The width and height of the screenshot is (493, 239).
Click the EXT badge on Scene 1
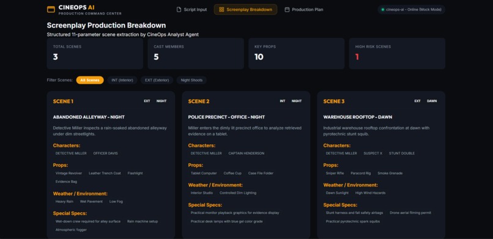click(x=147, y=101)
